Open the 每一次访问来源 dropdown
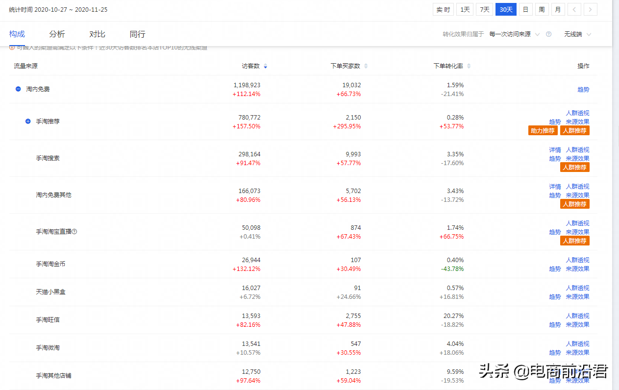This screenshot has width=619, height=390. coord(514,34)
